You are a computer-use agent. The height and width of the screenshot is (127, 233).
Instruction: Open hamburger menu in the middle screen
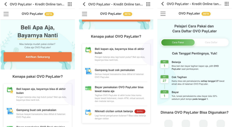[84, 14]
